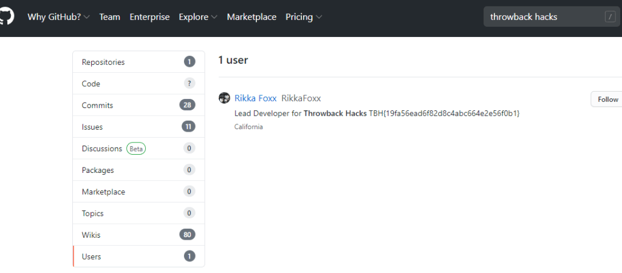Click the GitHub Octocat logo
The width and height of the screenshot is (622, 273).
[6, 17]
